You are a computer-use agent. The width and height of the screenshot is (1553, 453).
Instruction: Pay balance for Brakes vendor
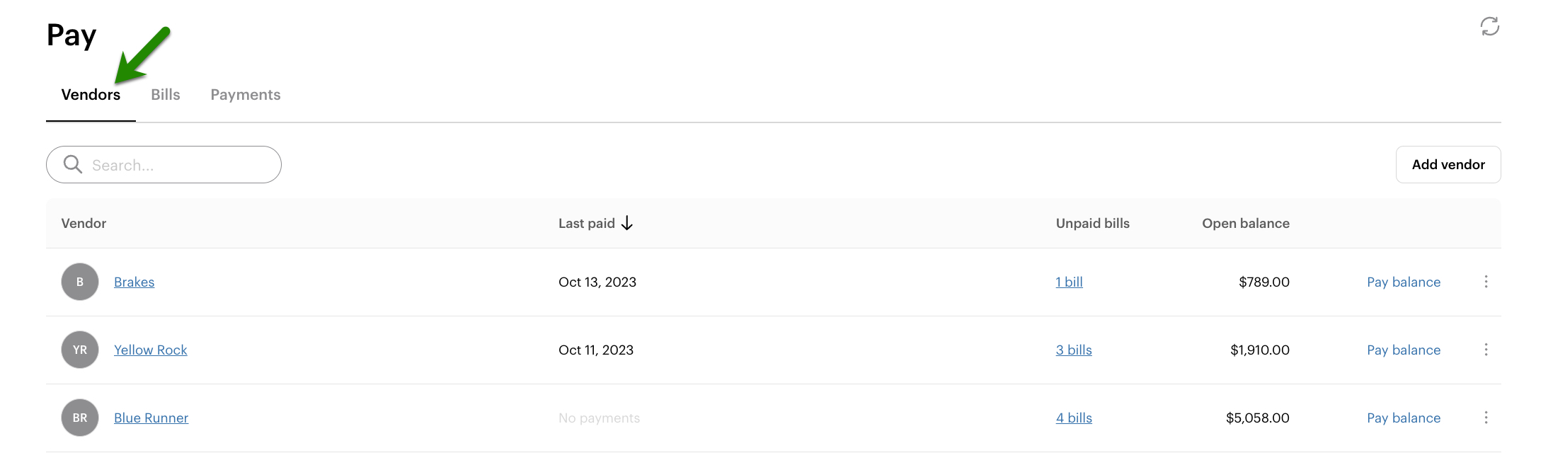coord(1404,282)
